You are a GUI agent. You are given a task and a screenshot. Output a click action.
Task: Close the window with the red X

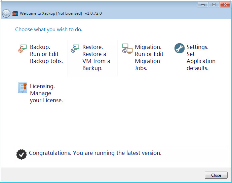click(x=225, y=5)
